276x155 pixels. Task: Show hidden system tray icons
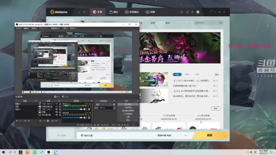pyautogui.click(x=248, y=152)
